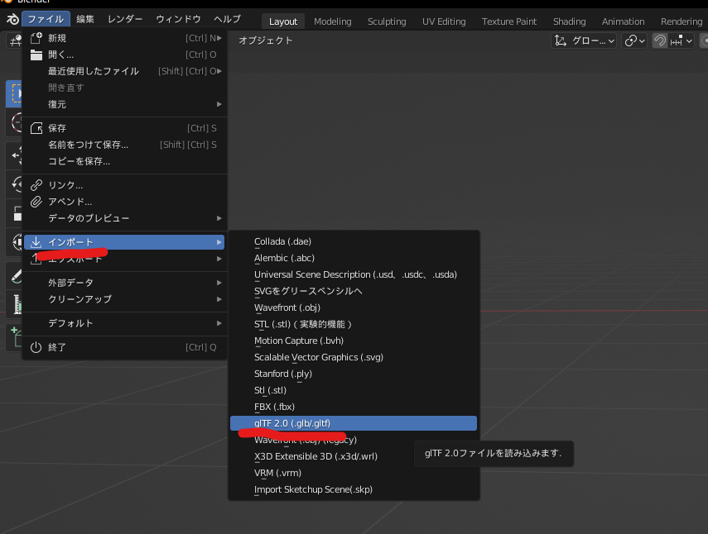
Task: Open the pivot point dropdown
Action: (x=634, y=41)
